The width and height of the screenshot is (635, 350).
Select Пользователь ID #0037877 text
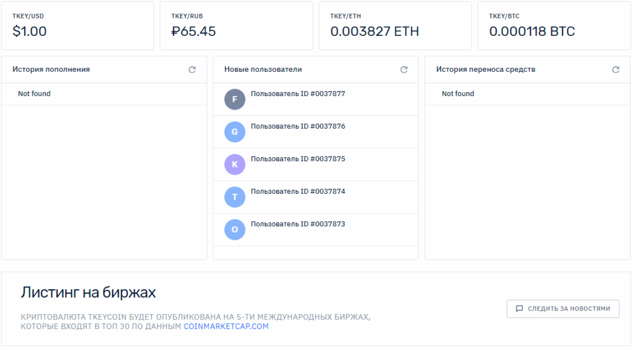coord(298,94)
